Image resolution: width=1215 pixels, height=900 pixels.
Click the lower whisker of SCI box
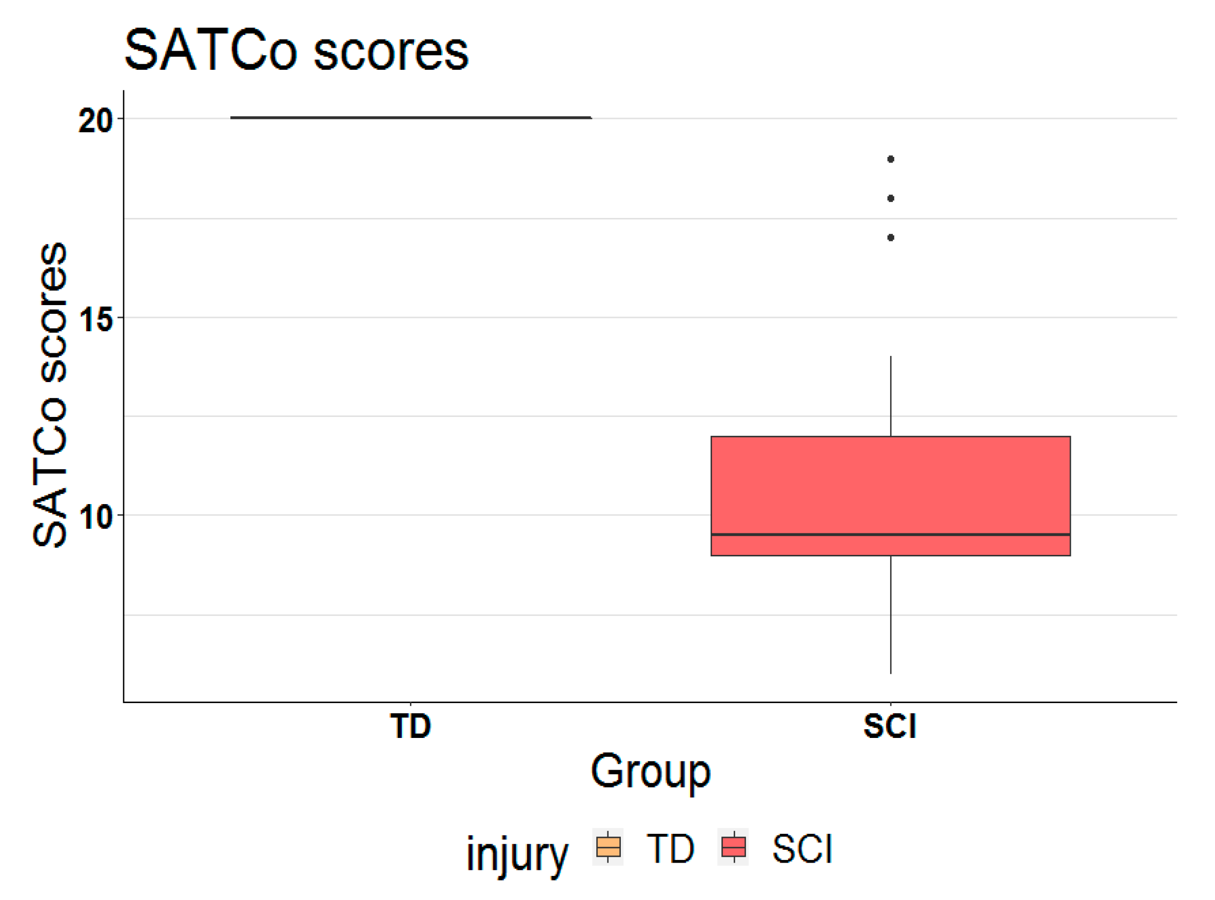[x=891, y=614]
